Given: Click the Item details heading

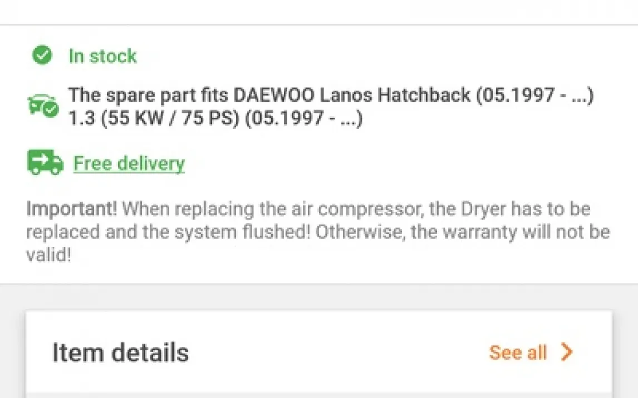Looking at the screenshot, I should coord(120,352).
